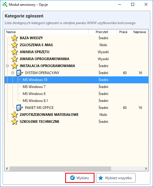Click the checklist icon beside SYSTEM OPERACYJNY
Image resolution: width=153 pixels, height=187 pixels.
[x=19, y=73]
